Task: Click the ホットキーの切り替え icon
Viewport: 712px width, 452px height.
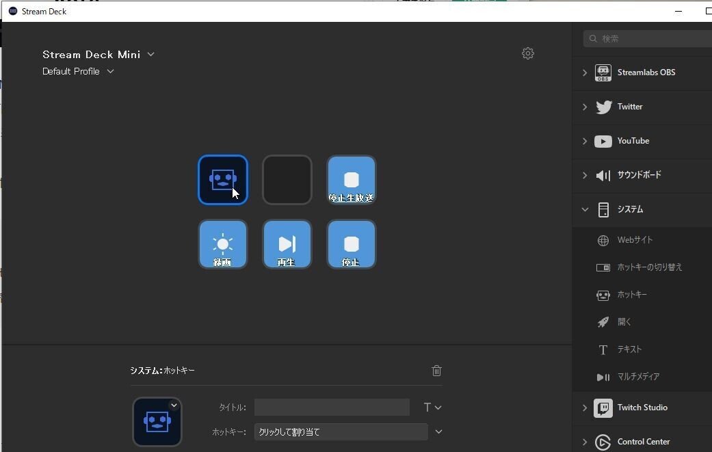Action: (x=603, y=267)
